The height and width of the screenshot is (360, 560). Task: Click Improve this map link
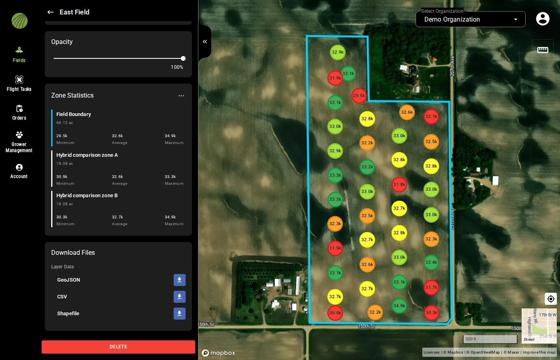(539, 352)
